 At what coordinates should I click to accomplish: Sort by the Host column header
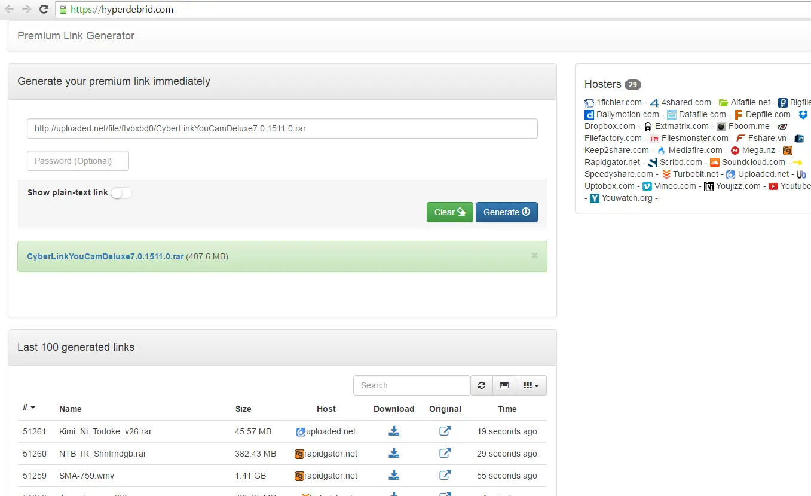(326, 409)
